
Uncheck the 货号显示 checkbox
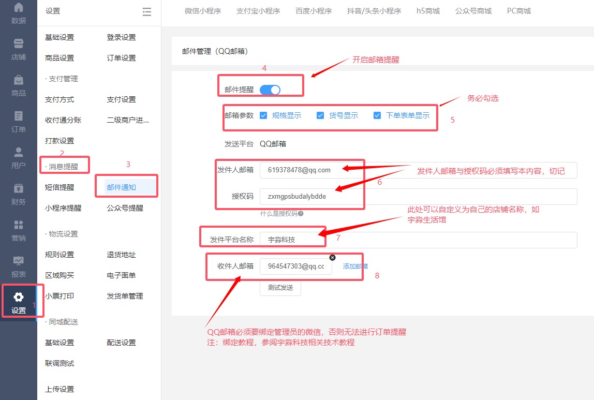pos(320,115)
